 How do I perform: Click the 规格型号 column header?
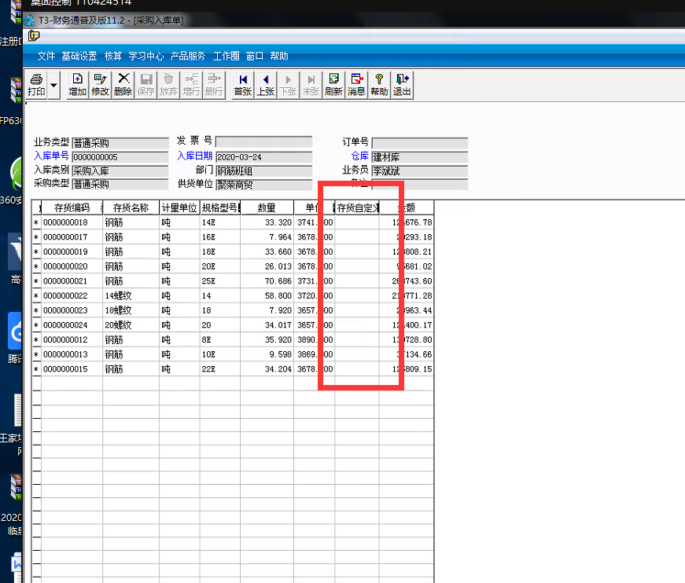coord(219,207)
